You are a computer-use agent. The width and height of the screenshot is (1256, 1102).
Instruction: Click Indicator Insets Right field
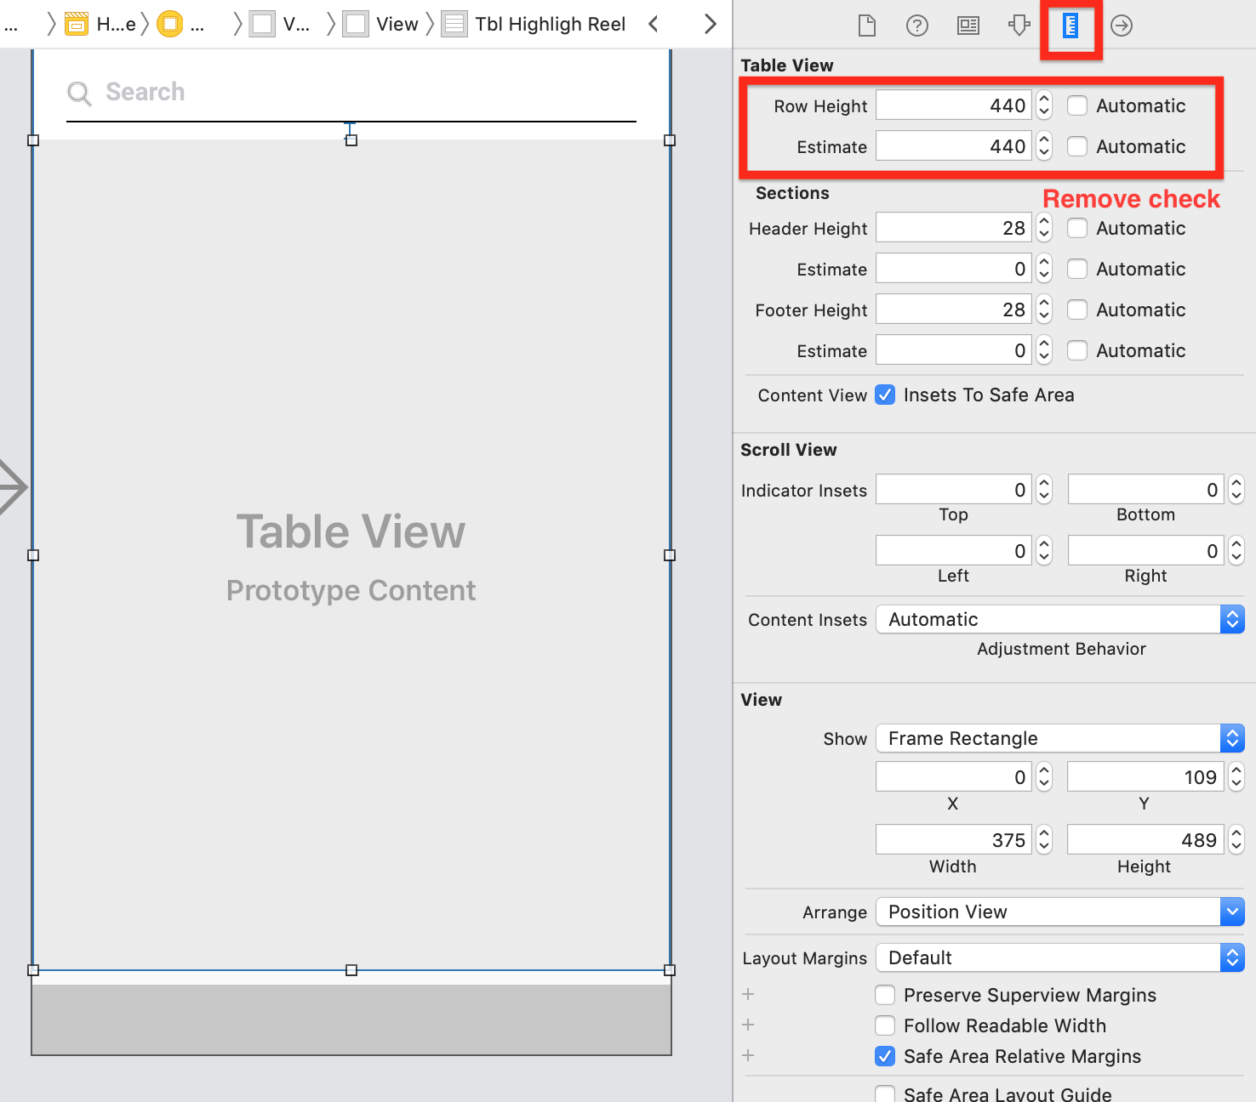[1146, 551]
